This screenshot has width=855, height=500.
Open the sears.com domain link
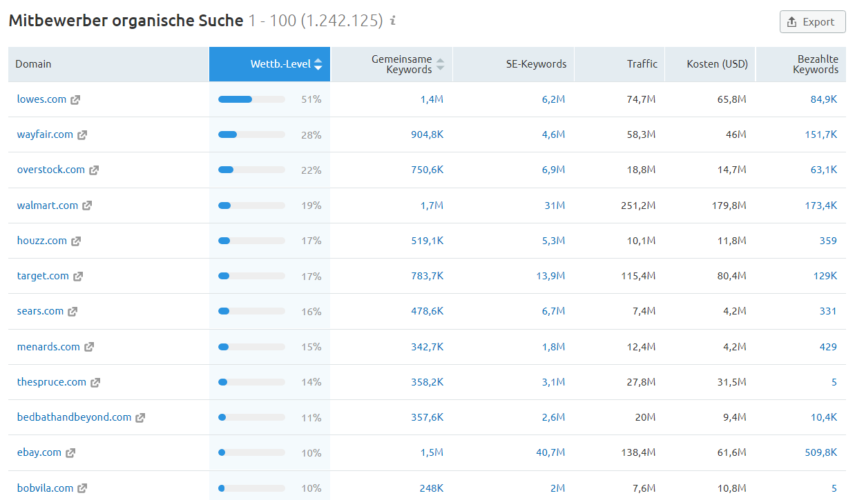[40, 311]
